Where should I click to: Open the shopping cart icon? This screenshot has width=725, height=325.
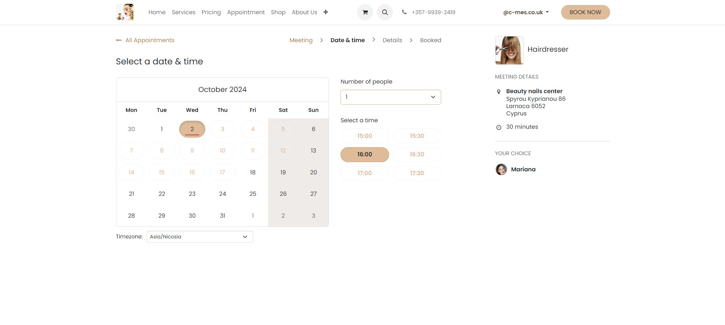(365, 12)
